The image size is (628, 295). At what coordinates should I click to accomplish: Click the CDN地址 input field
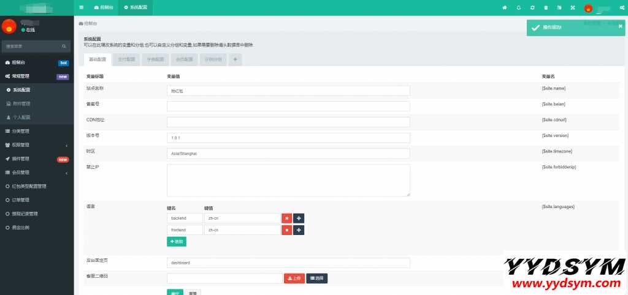(288, 122)
